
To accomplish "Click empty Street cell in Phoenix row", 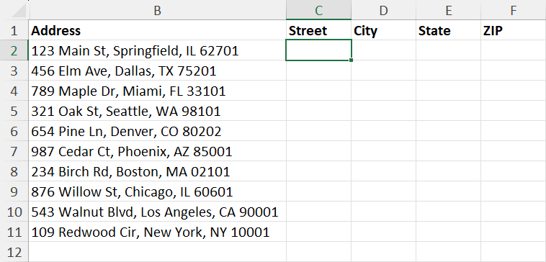I will coord(318,152).
